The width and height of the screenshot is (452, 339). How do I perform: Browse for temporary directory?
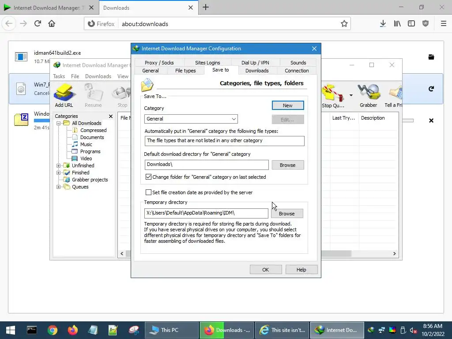[x=287, y=214]
